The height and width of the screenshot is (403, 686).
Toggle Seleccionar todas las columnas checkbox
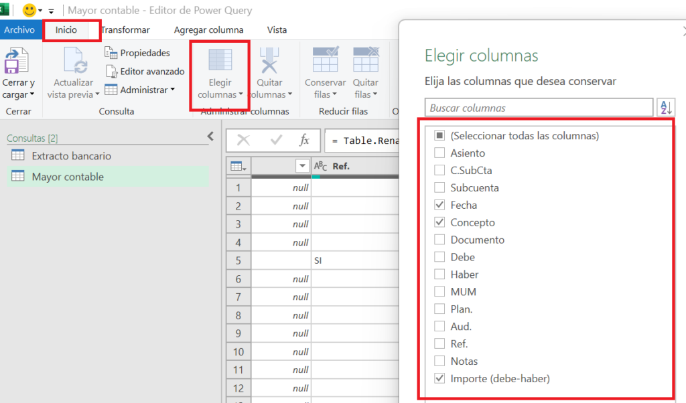pyautogui.click(x=439, y=135)
